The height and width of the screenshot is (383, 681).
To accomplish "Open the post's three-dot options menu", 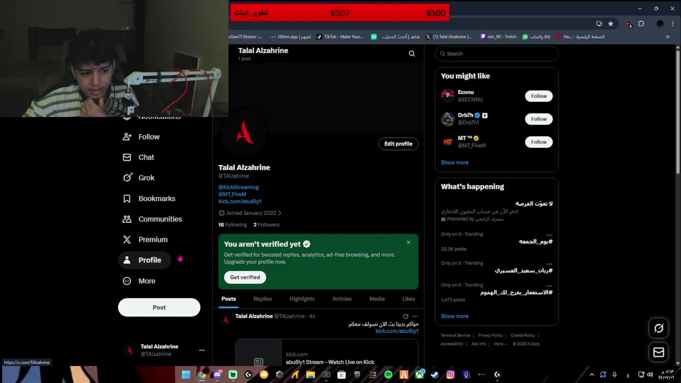I will [x=415, y=316].
